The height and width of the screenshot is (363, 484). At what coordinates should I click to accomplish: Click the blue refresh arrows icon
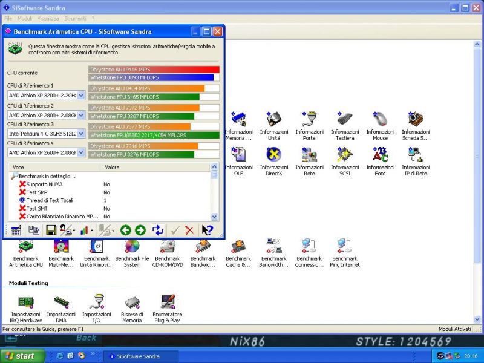tap(158, 230)
